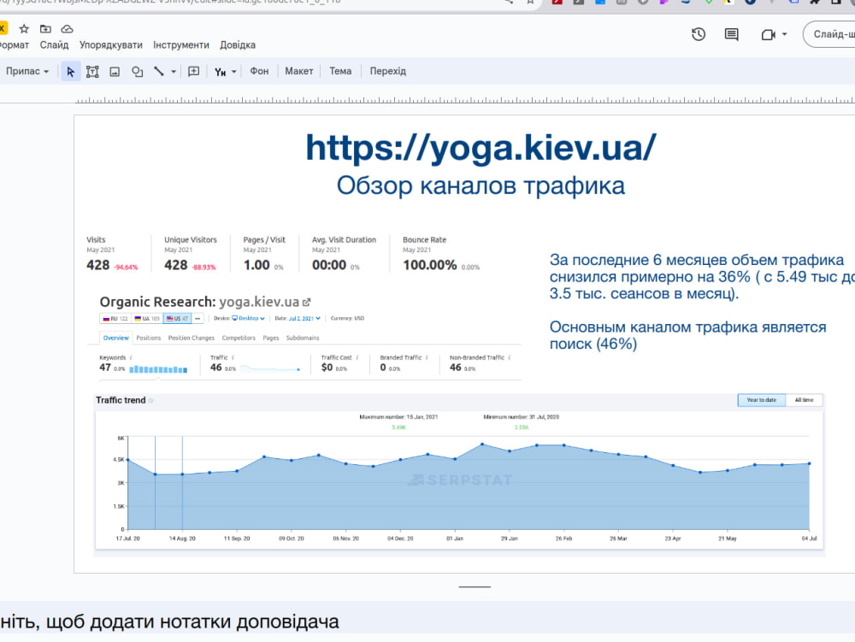Open the move to folder icon
Image resolution: width=855 pixels, height=642 pixels.
tap(45, 29)
